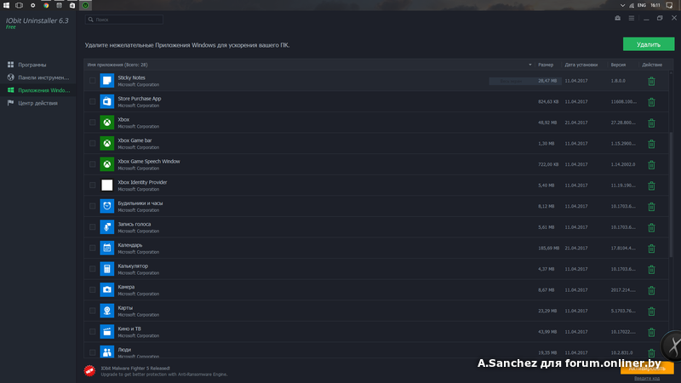
Task: Check the Store Purchase App checkbox
Action: (x=93, y=101)
